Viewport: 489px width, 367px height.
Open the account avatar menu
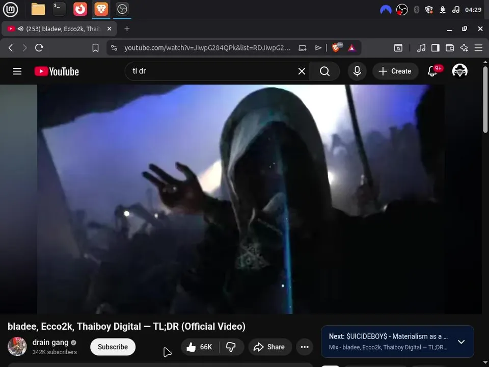click(459, 71)
